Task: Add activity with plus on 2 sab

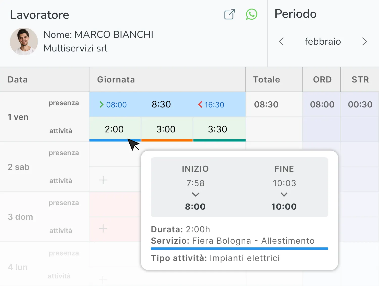Action: [x=103, y=180]
